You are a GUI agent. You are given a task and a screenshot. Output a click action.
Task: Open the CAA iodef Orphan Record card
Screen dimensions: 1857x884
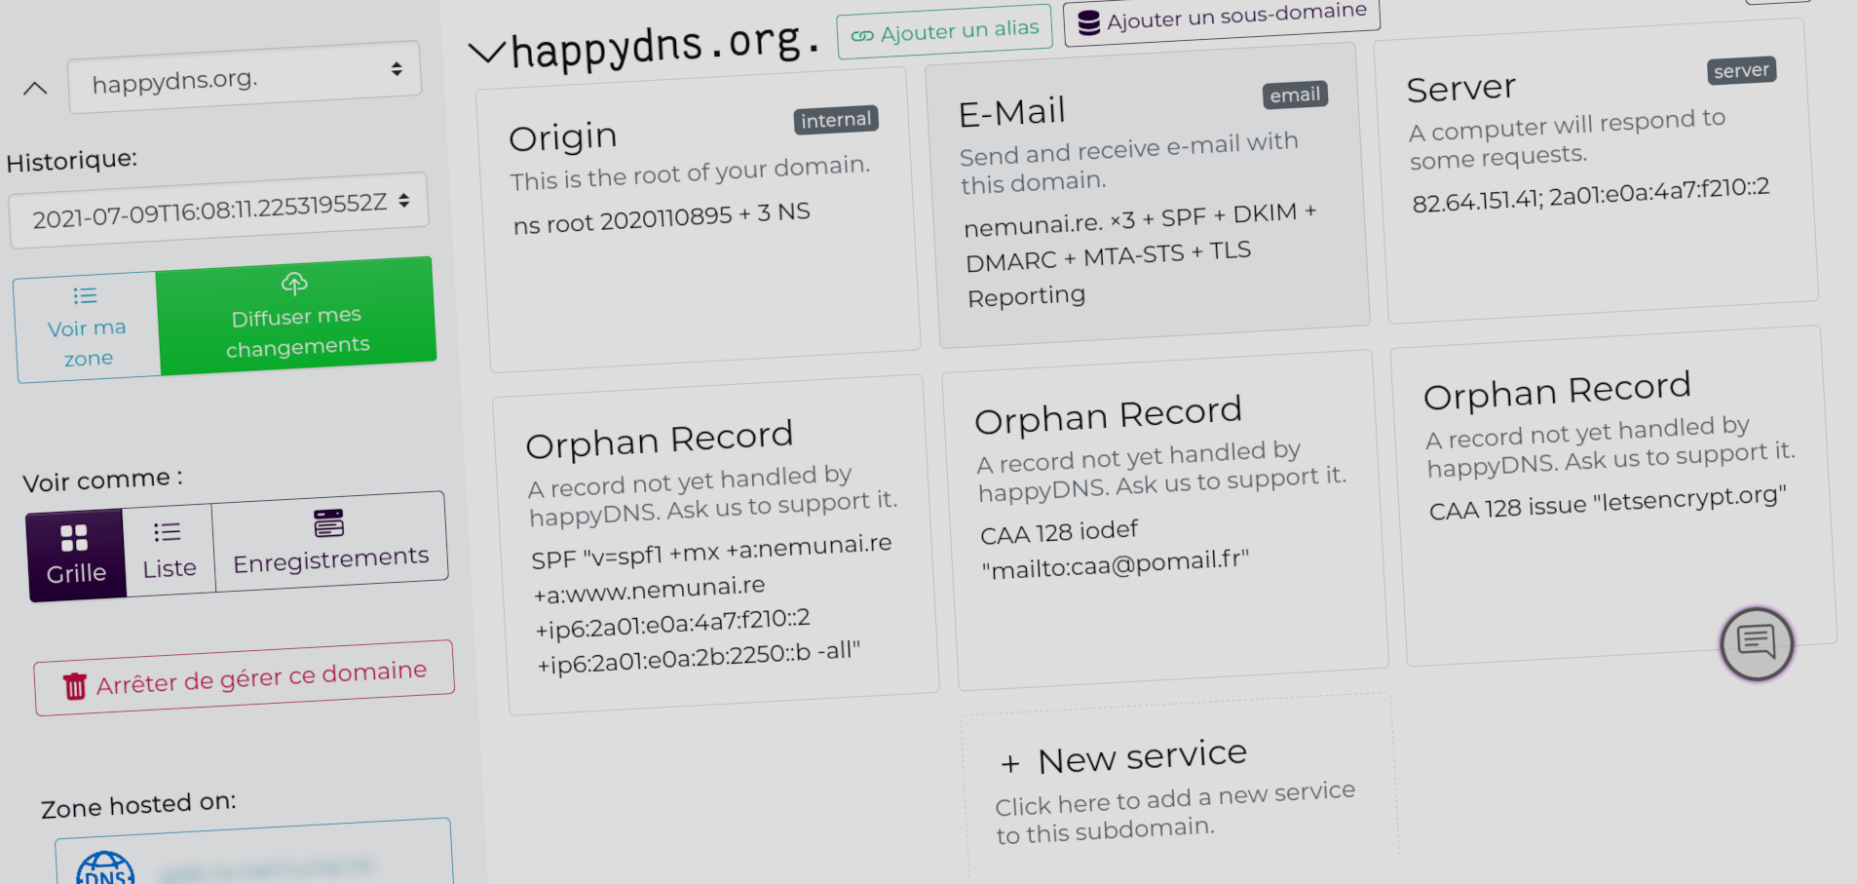[1165, 520]
